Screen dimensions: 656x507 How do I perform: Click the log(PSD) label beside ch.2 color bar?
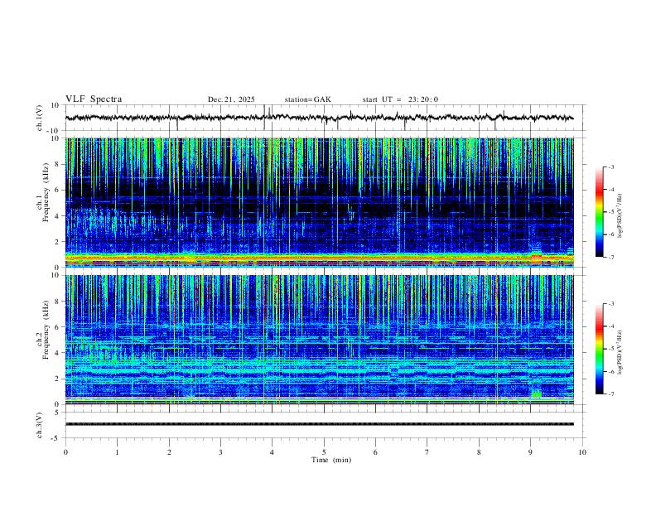click(620, 353)
